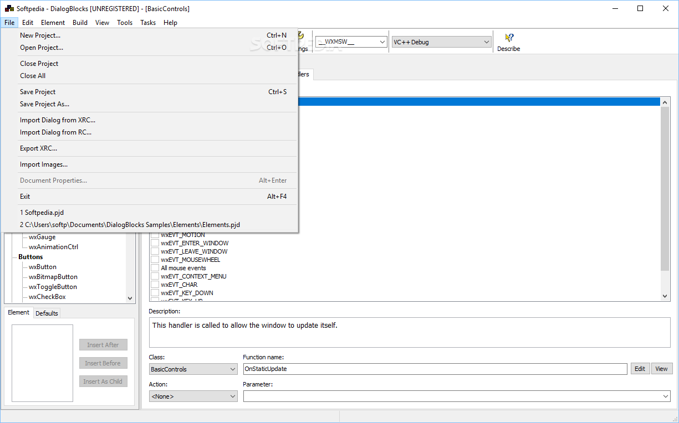Viewport: 679px width, 423px height.
Task: Click the event list vertical scrollbar thumb
Action: [x=665, y=189]
